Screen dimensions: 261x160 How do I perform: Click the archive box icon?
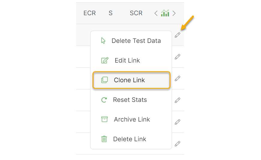pyautogui.click(x=104, y=119)
